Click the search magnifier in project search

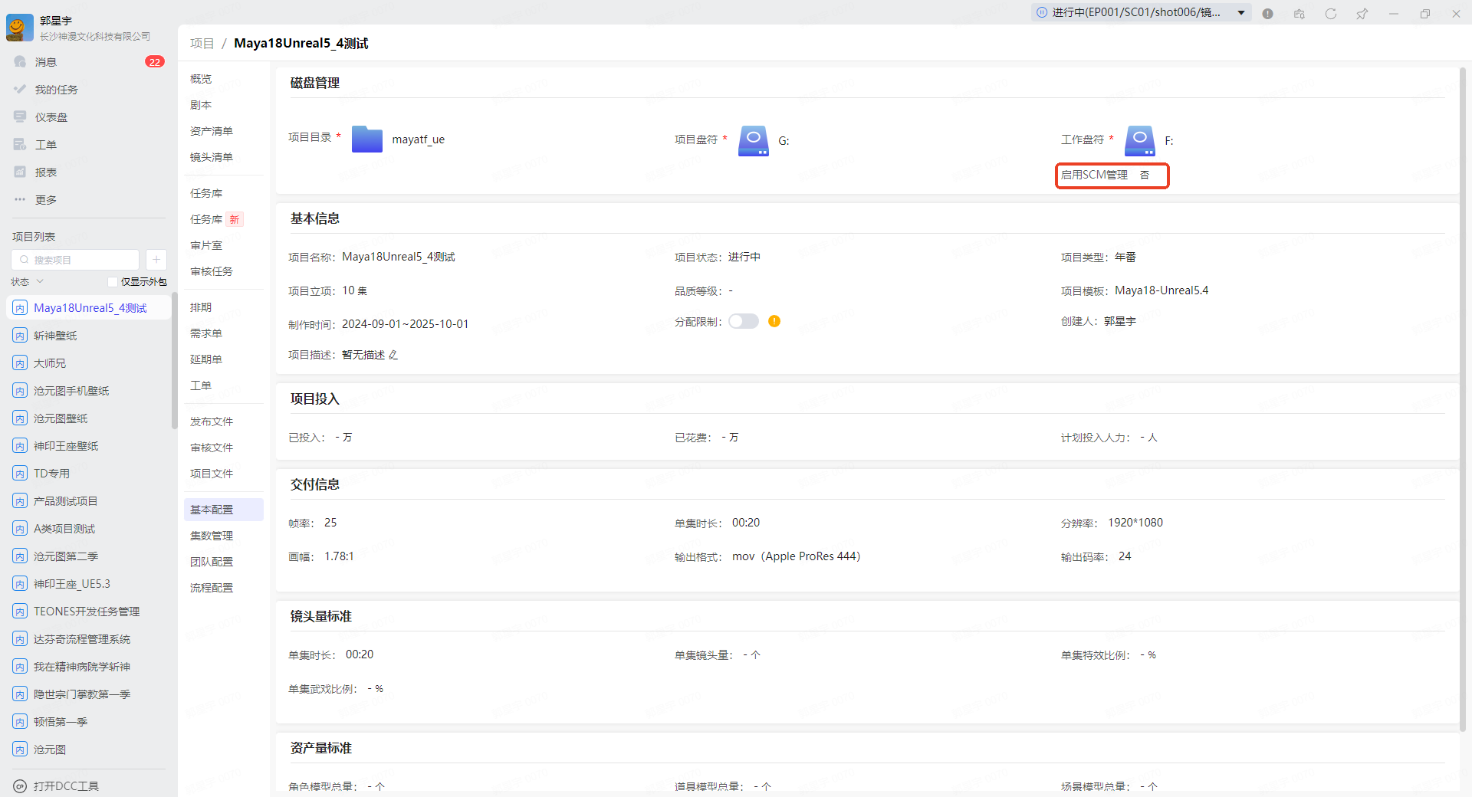pos(24,260)
